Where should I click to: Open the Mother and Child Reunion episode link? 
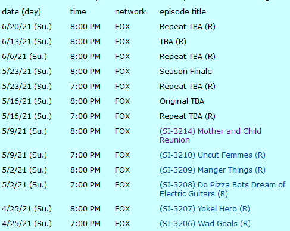point(210,135)
